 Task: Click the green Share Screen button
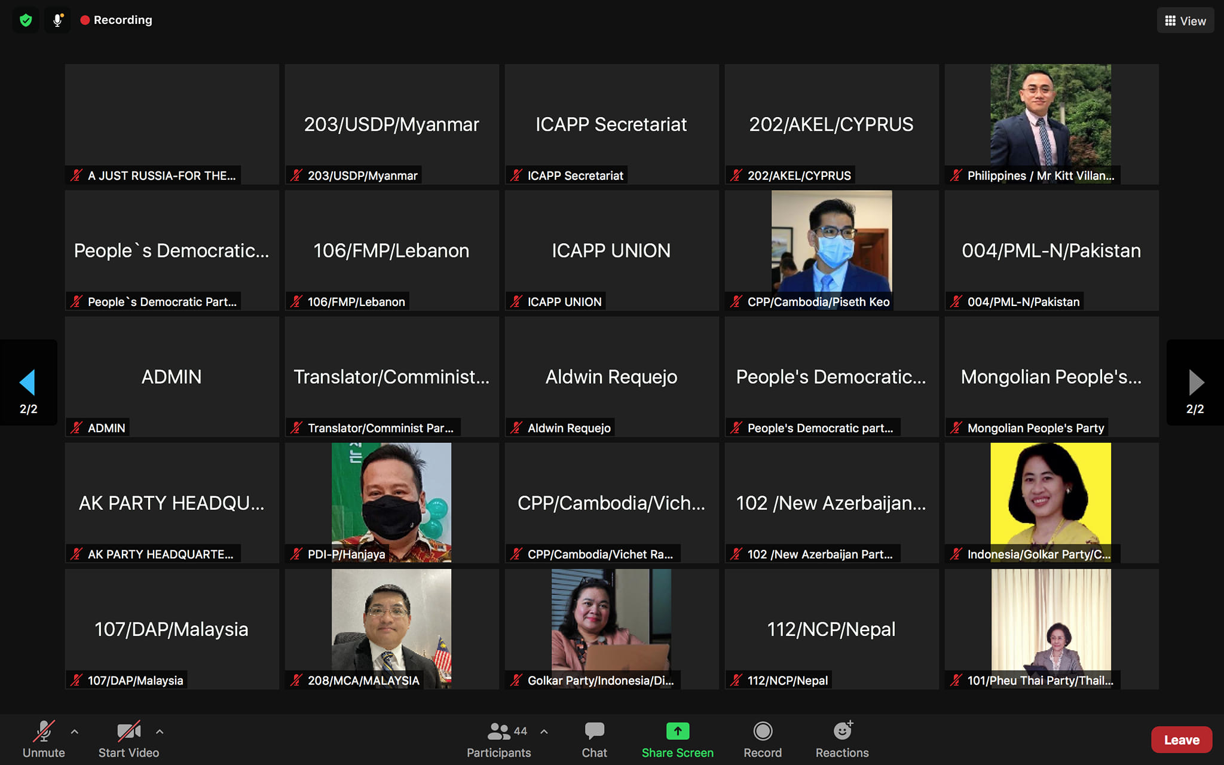coord(677,739)
